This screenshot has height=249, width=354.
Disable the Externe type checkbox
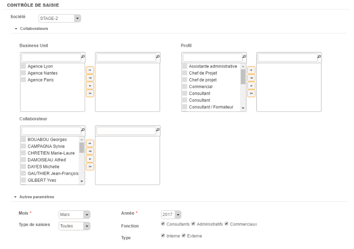click(x=184, y=236)
